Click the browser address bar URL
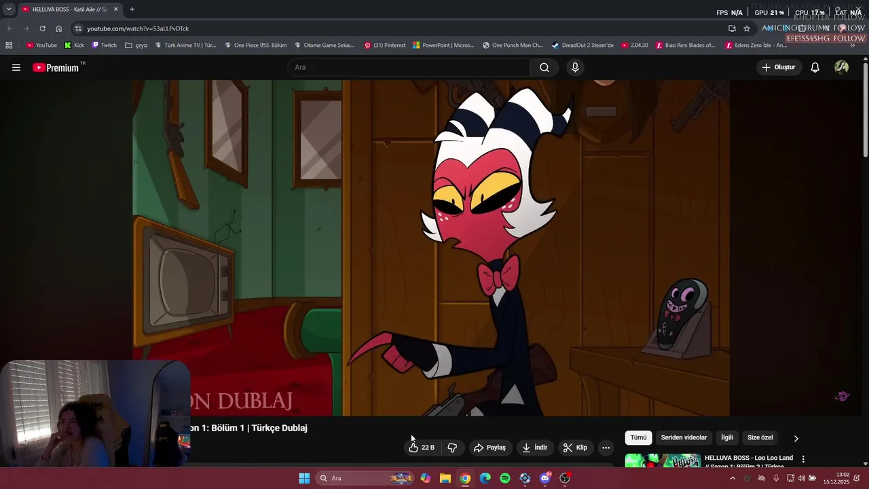This screenshot has width=869, height=489. [x=138, y=29]
